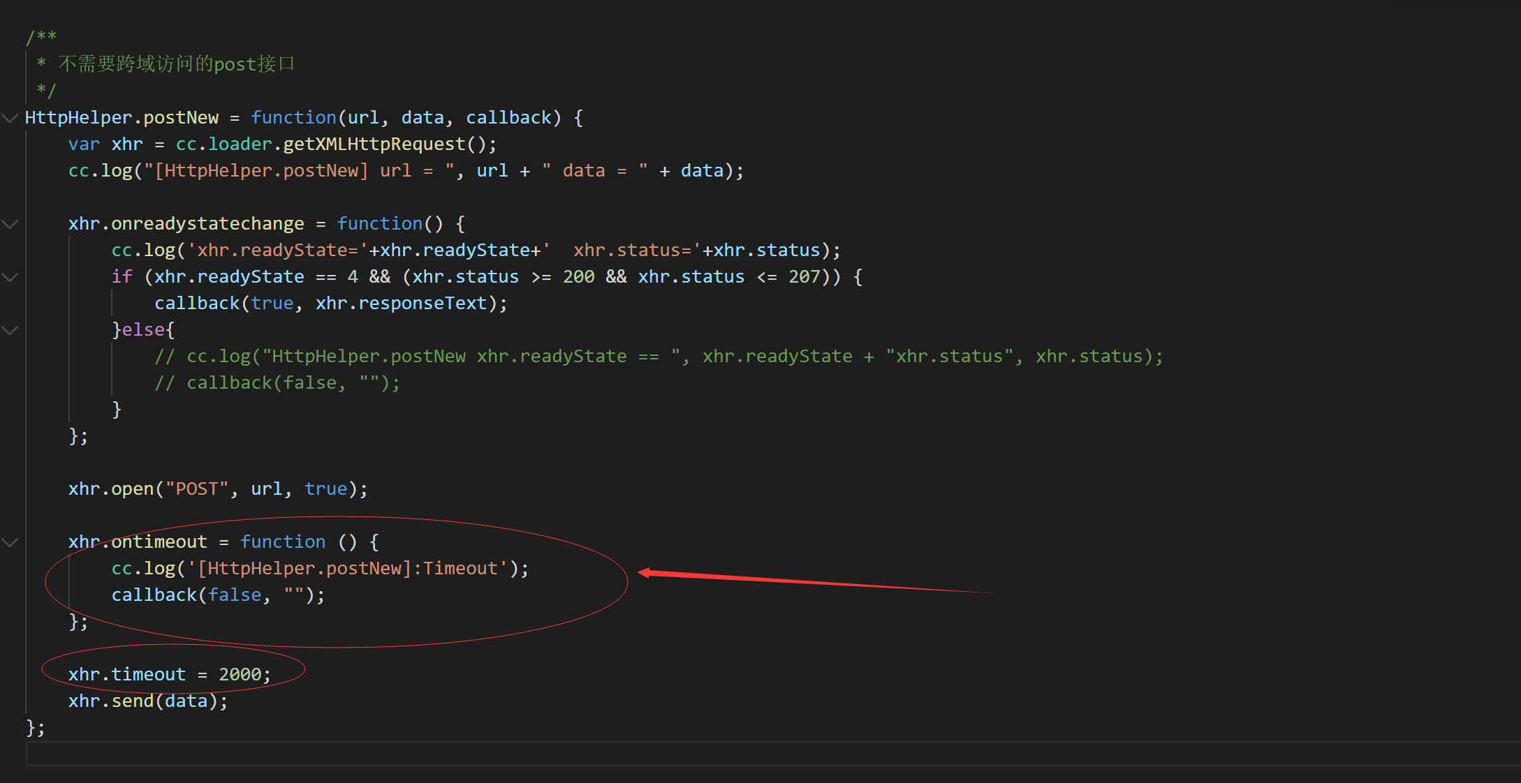Click the "POST" string in xhr.open
Screen dimensions: 1521x783
[x=197, y=489]
